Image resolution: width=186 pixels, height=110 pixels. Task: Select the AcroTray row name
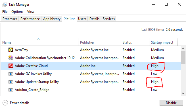[x=22, y=50]
